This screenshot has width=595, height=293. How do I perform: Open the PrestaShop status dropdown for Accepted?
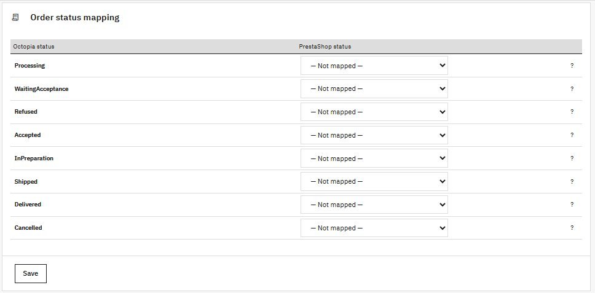click(x=374, y=135)
